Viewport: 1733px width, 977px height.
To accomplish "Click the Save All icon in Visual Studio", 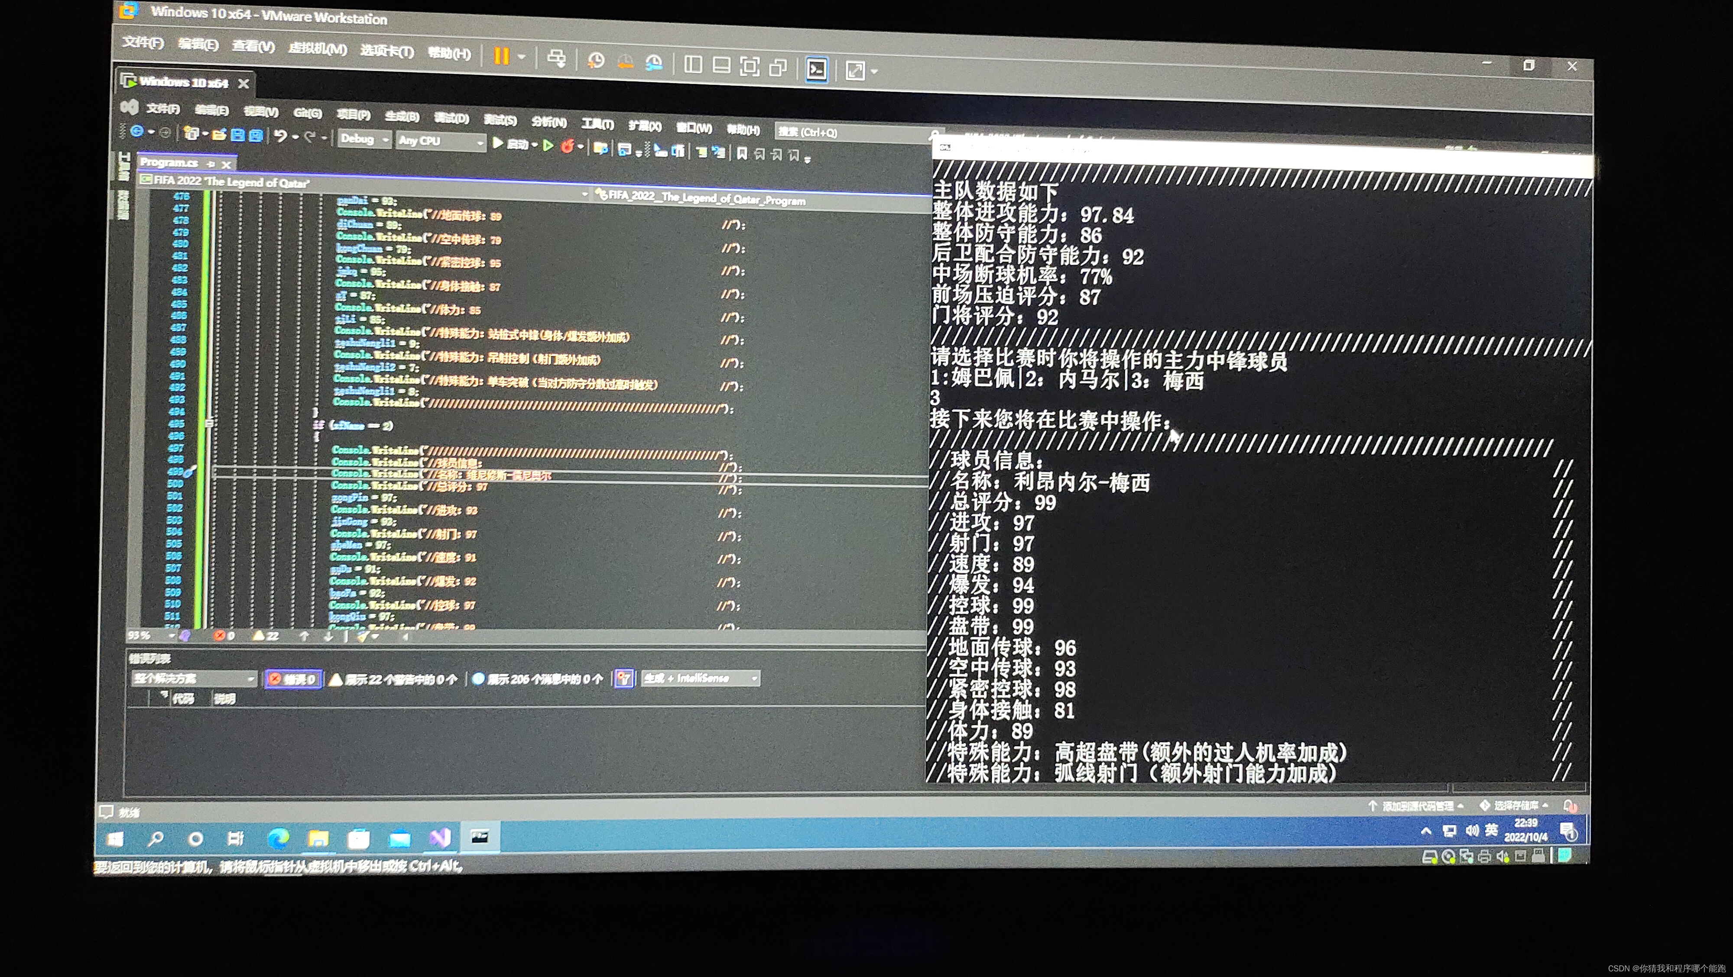I will [256, 136].
